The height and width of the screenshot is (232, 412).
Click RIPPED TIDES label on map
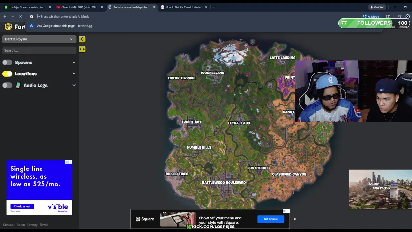click(x=177, y=174)
